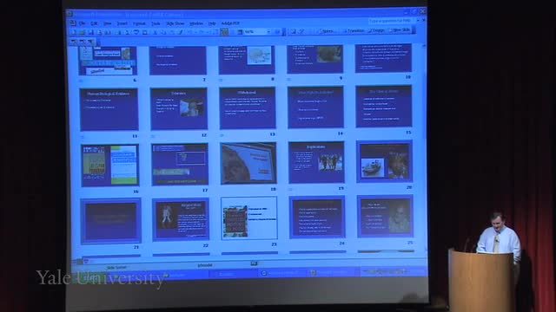Click the Open file toolbar icon
The height and width of the screenshot is (312, 556).
pyautogui.click(x=83, y=32)
